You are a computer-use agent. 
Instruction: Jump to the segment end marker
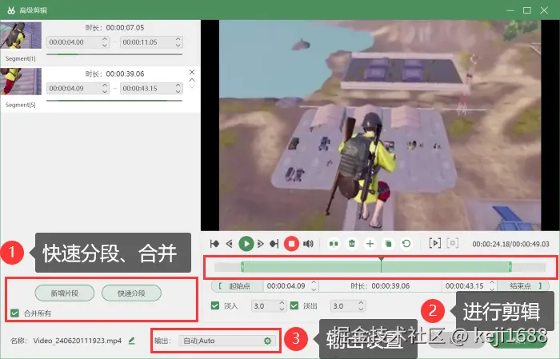[274, 244]
